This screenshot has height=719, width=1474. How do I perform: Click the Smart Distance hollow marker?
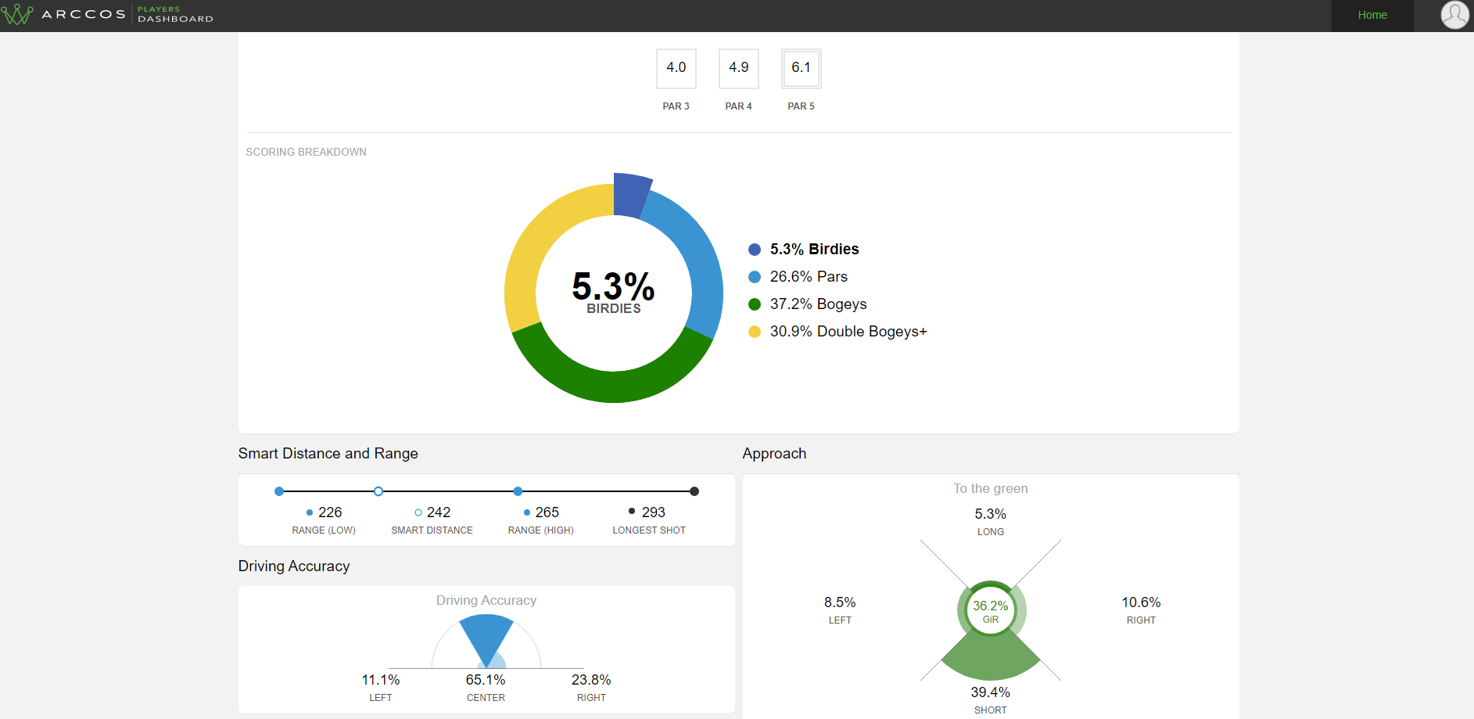pos(378,491)
